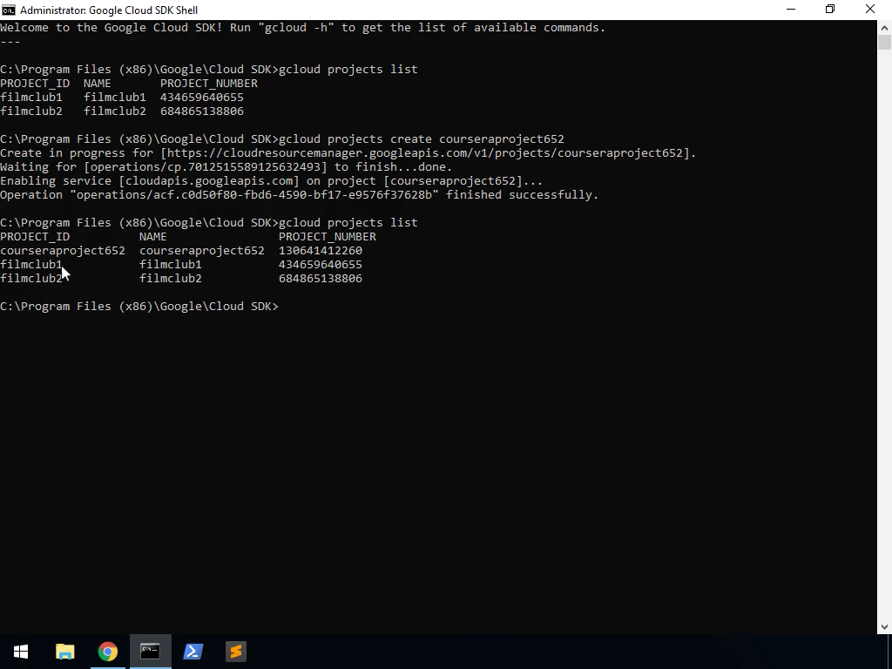
Task: Click project number 434659640655 in first listing
Action: (202, 98)
